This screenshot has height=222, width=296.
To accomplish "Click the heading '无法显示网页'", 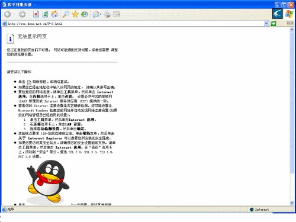I will click(x=32, y=37).
